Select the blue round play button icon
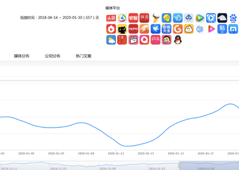The width and height of the screenshot is (239, 170). (x=211, y=18)
